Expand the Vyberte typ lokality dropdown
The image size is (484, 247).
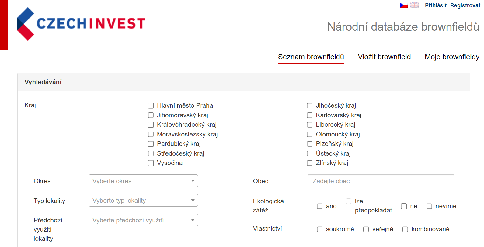(143, 201)
